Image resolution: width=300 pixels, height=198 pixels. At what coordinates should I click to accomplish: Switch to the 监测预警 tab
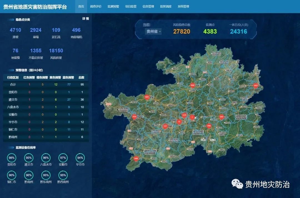113,6
